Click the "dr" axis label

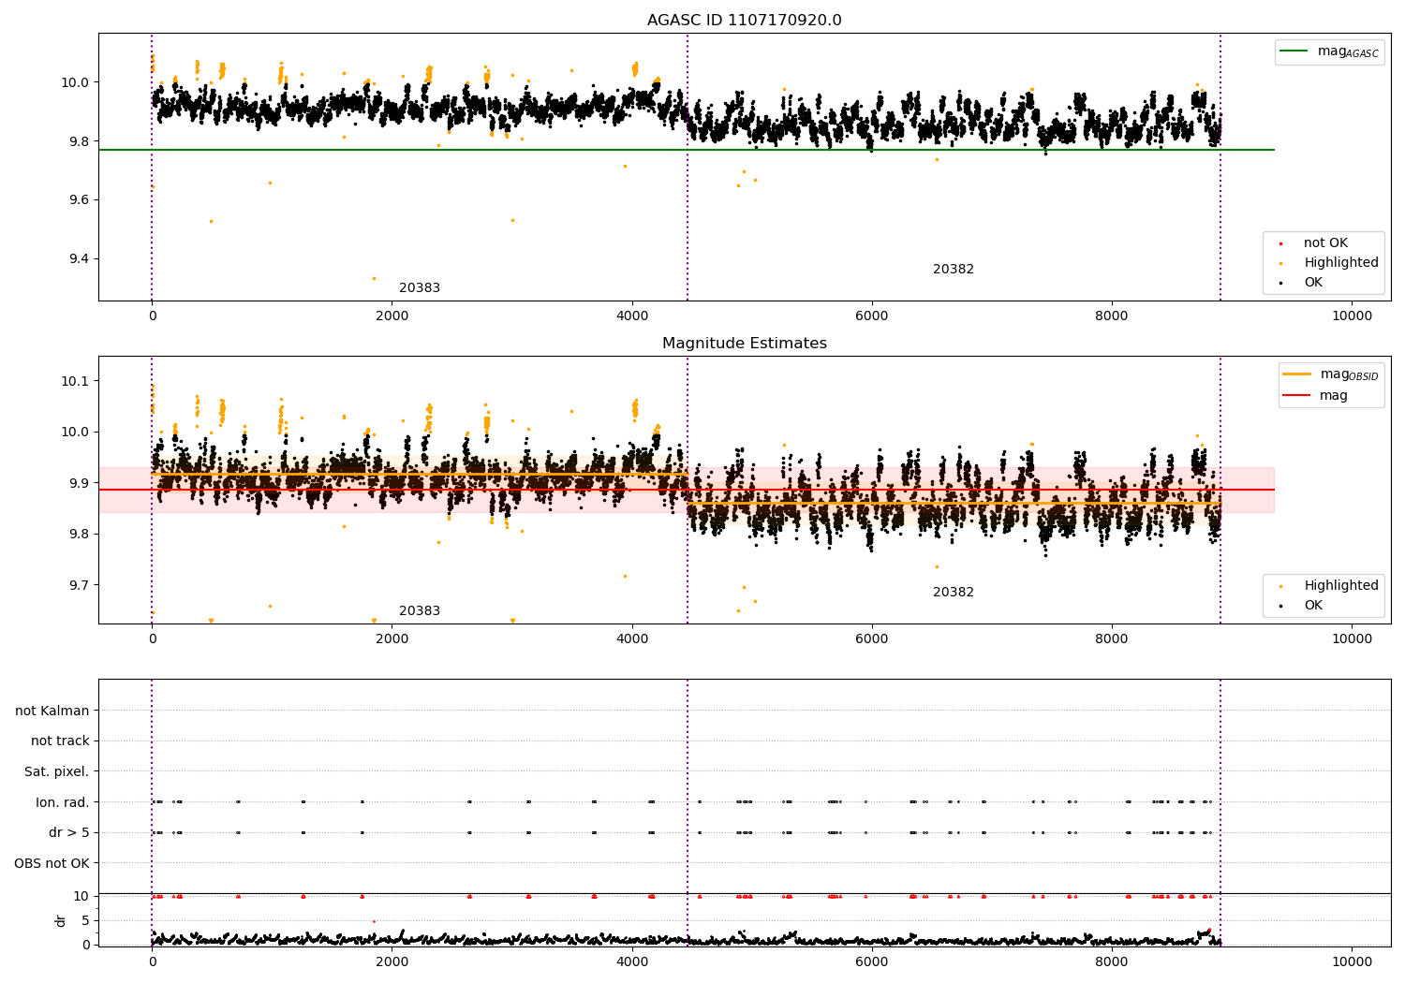click(x=61, y=920)
